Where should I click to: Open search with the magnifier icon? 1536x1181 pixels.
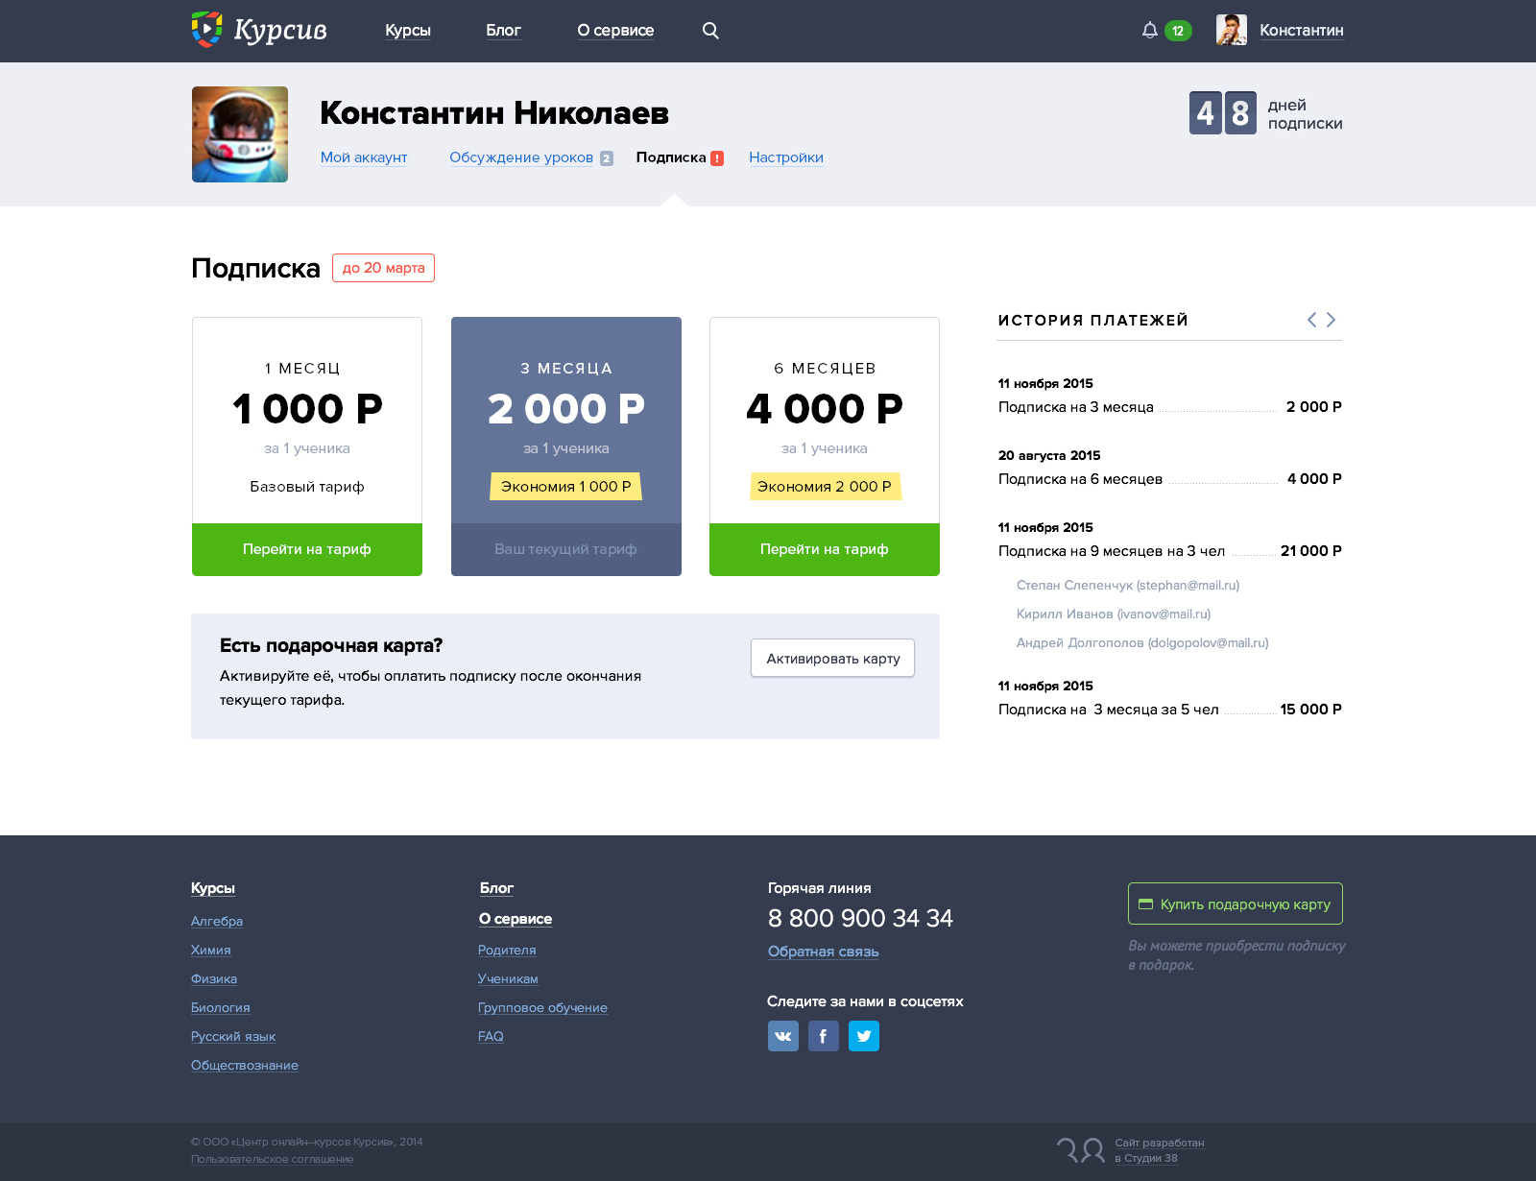pos(710,31)
